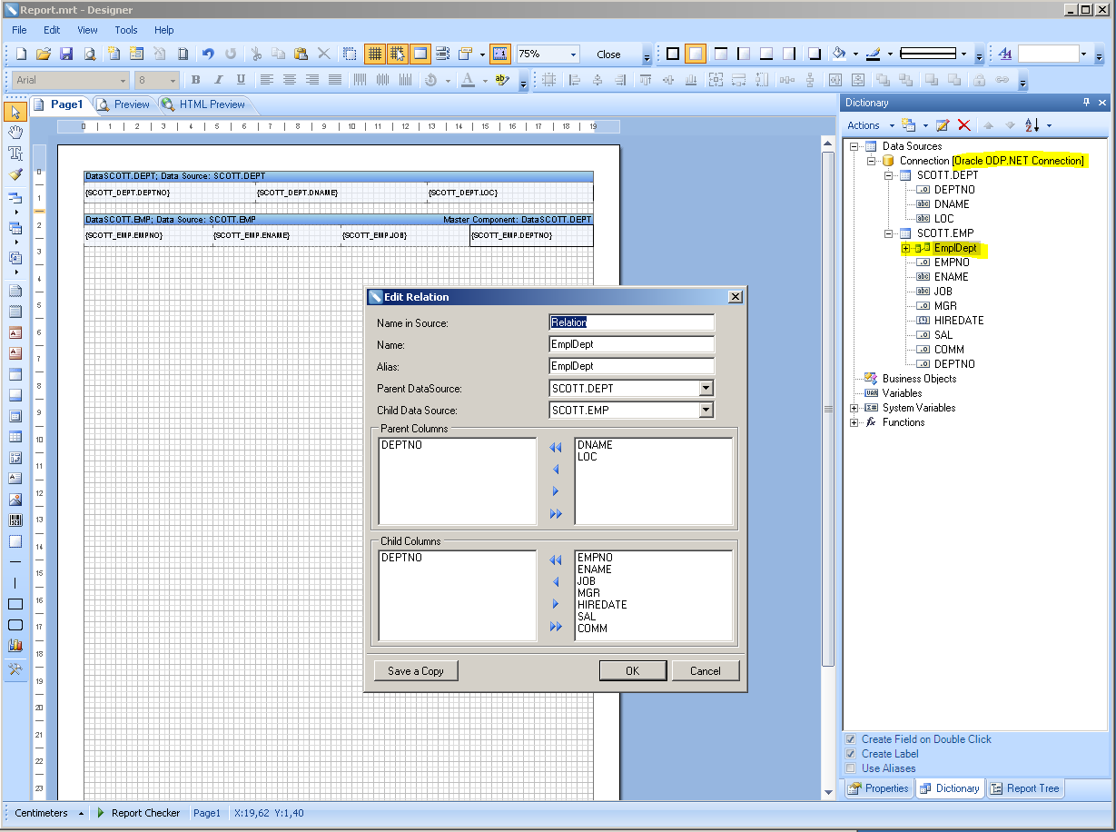Image resolution: width=1116 pixels, height=832 pixels.
Task: Click the Save a Copy button
Action: point(416,671)
